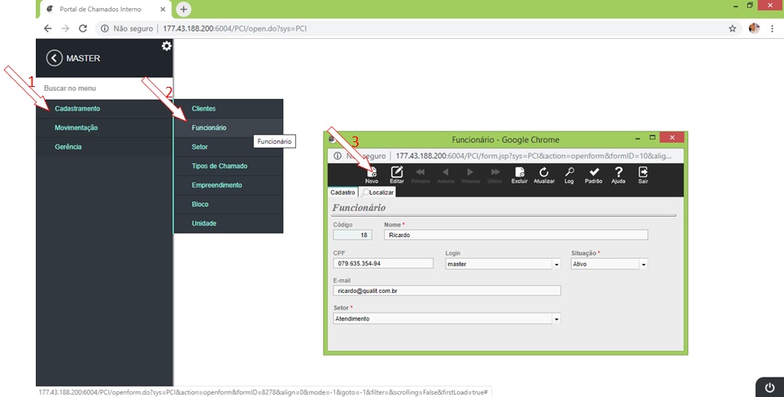Image resolution: width=784 pixels, height=397 pixels.
Task: Click the Buscar no menu search field
Action: click(104, 88)
